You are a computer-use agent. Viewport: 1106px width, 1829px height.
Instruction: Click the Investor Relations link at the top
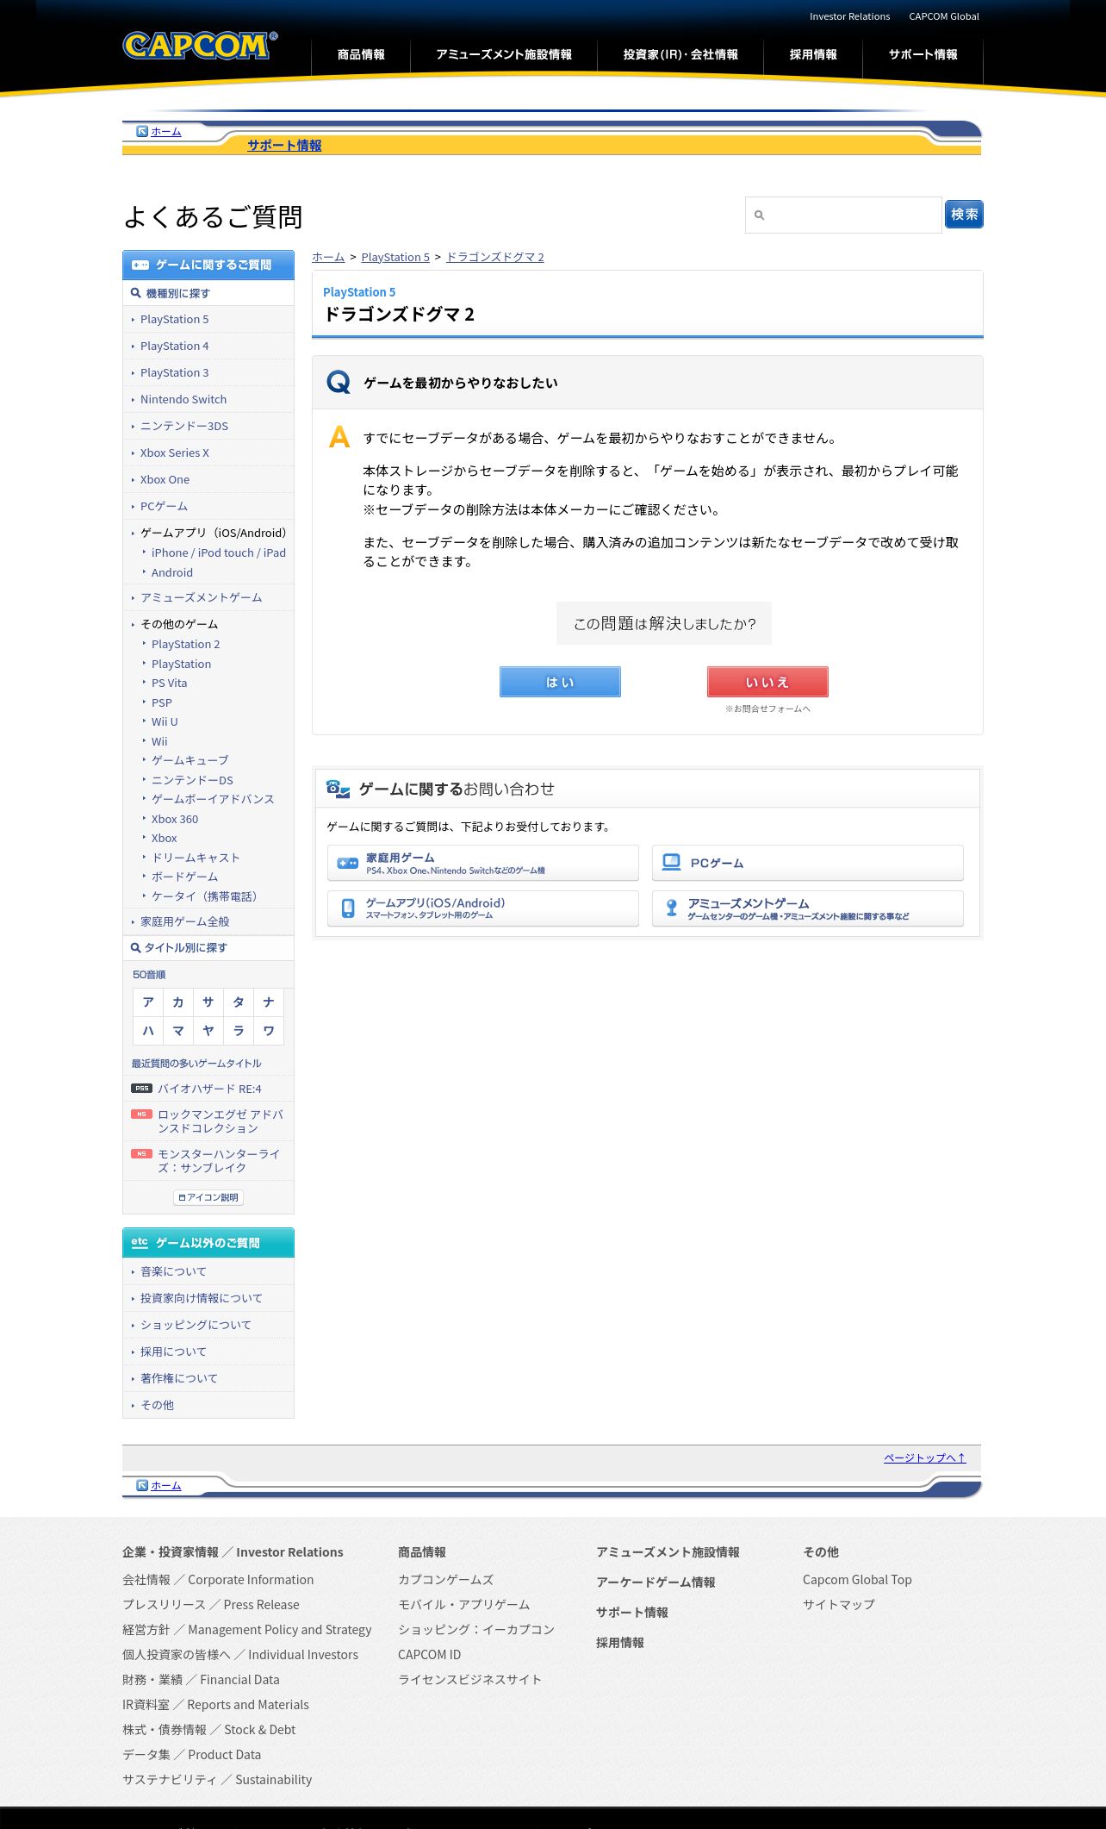click(849, 16)
